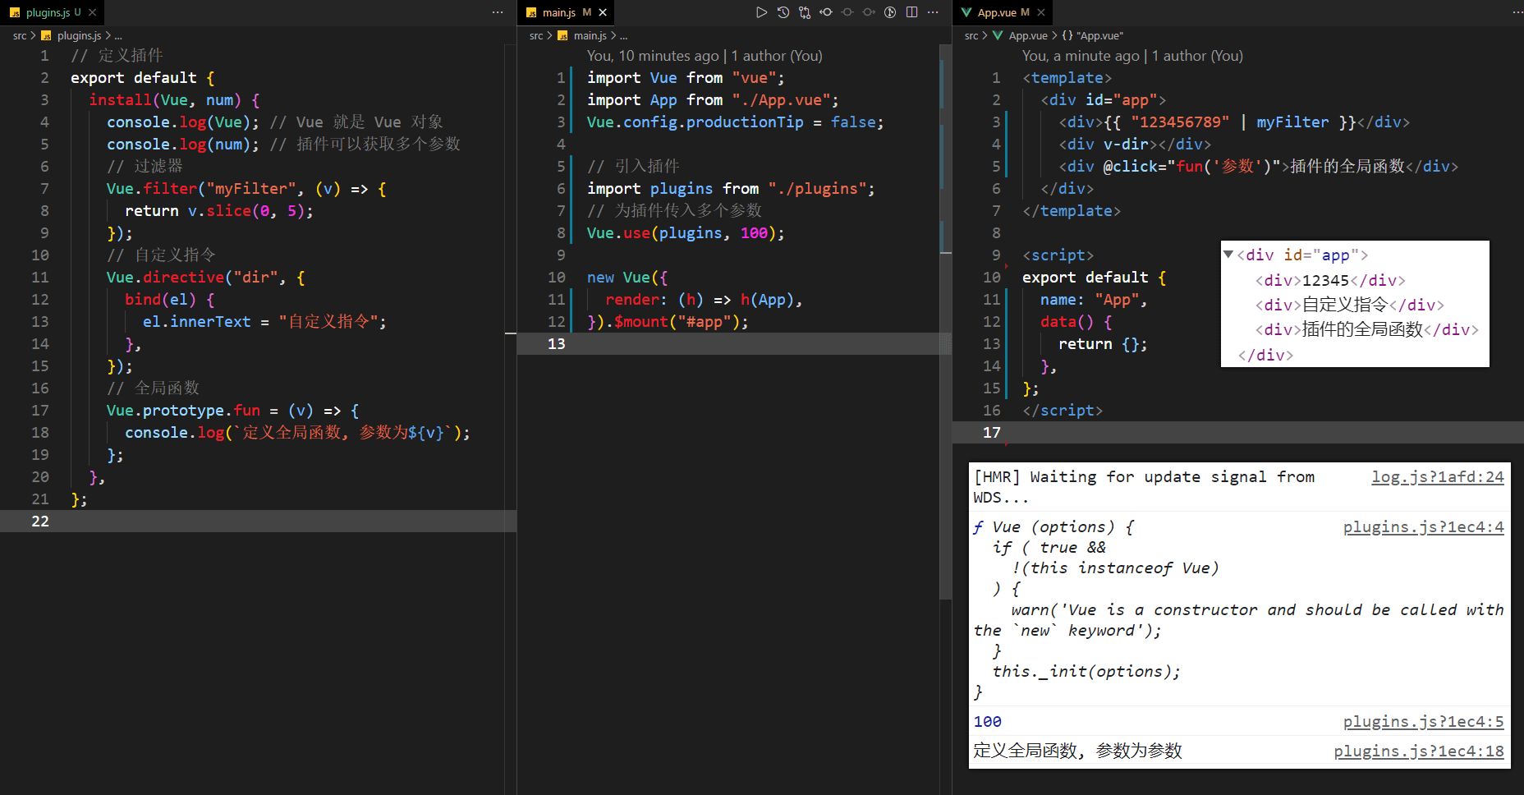Click 'src' breadcrumb in App.vue editor
Screen dimensions: 1524x795
click(971, 35)
